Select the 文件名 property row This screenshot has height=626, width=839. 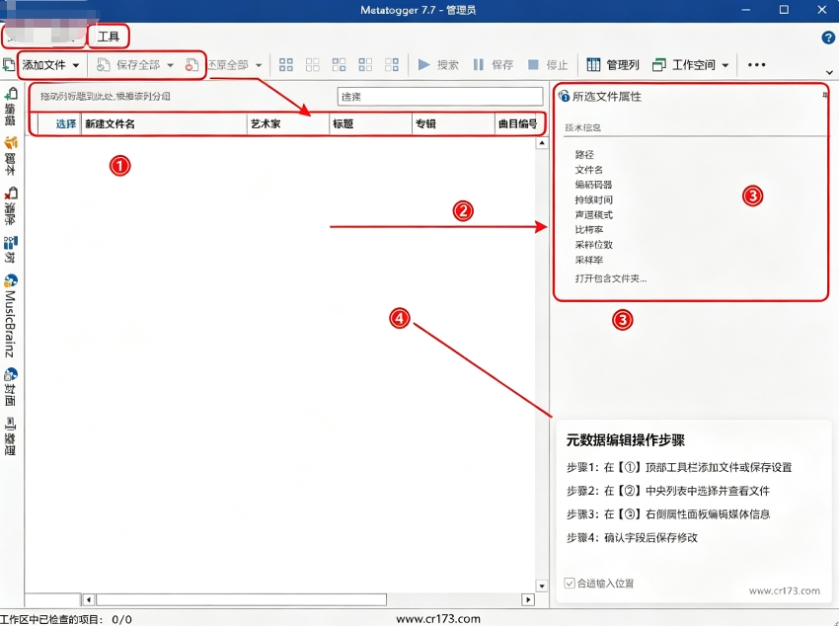coord(588,170)
